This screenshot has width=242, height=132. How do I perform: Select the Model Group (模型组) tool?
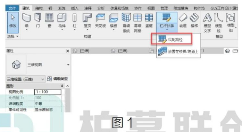[x=231, y=23]
